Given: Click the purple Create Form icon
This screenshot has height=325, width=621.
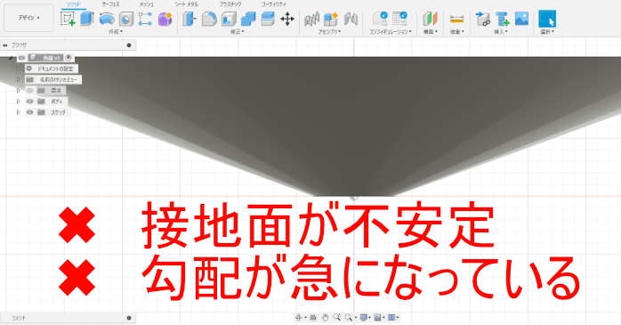Looking at the screenshot, I should click(165, 19).
